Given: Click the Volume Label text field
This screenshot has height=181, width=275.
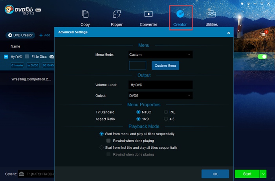Looking at the screenshot, I should click(x=161, y=85).
